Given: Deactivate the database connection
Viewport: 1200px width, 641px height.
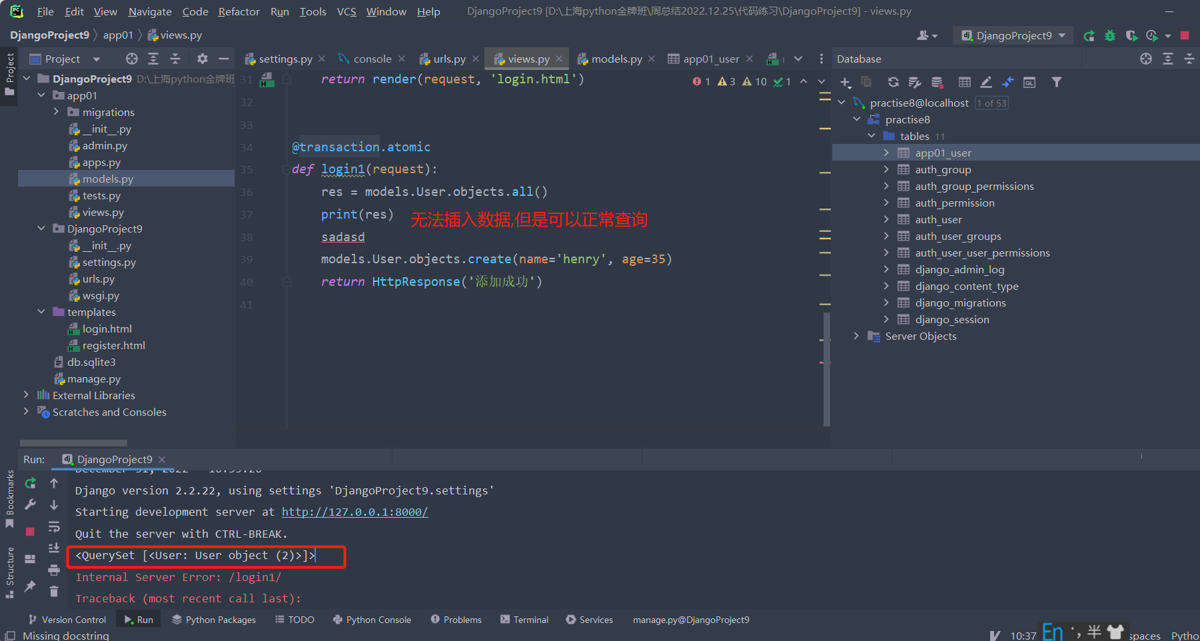Looking at the screenshot, I should [937, 82].
